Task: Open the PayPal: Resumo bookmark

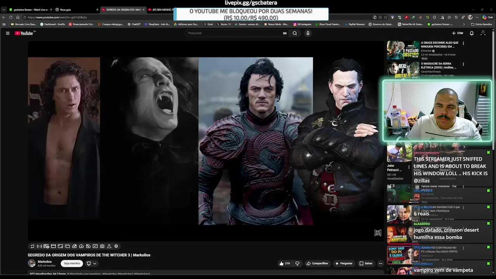Action: 355,24
